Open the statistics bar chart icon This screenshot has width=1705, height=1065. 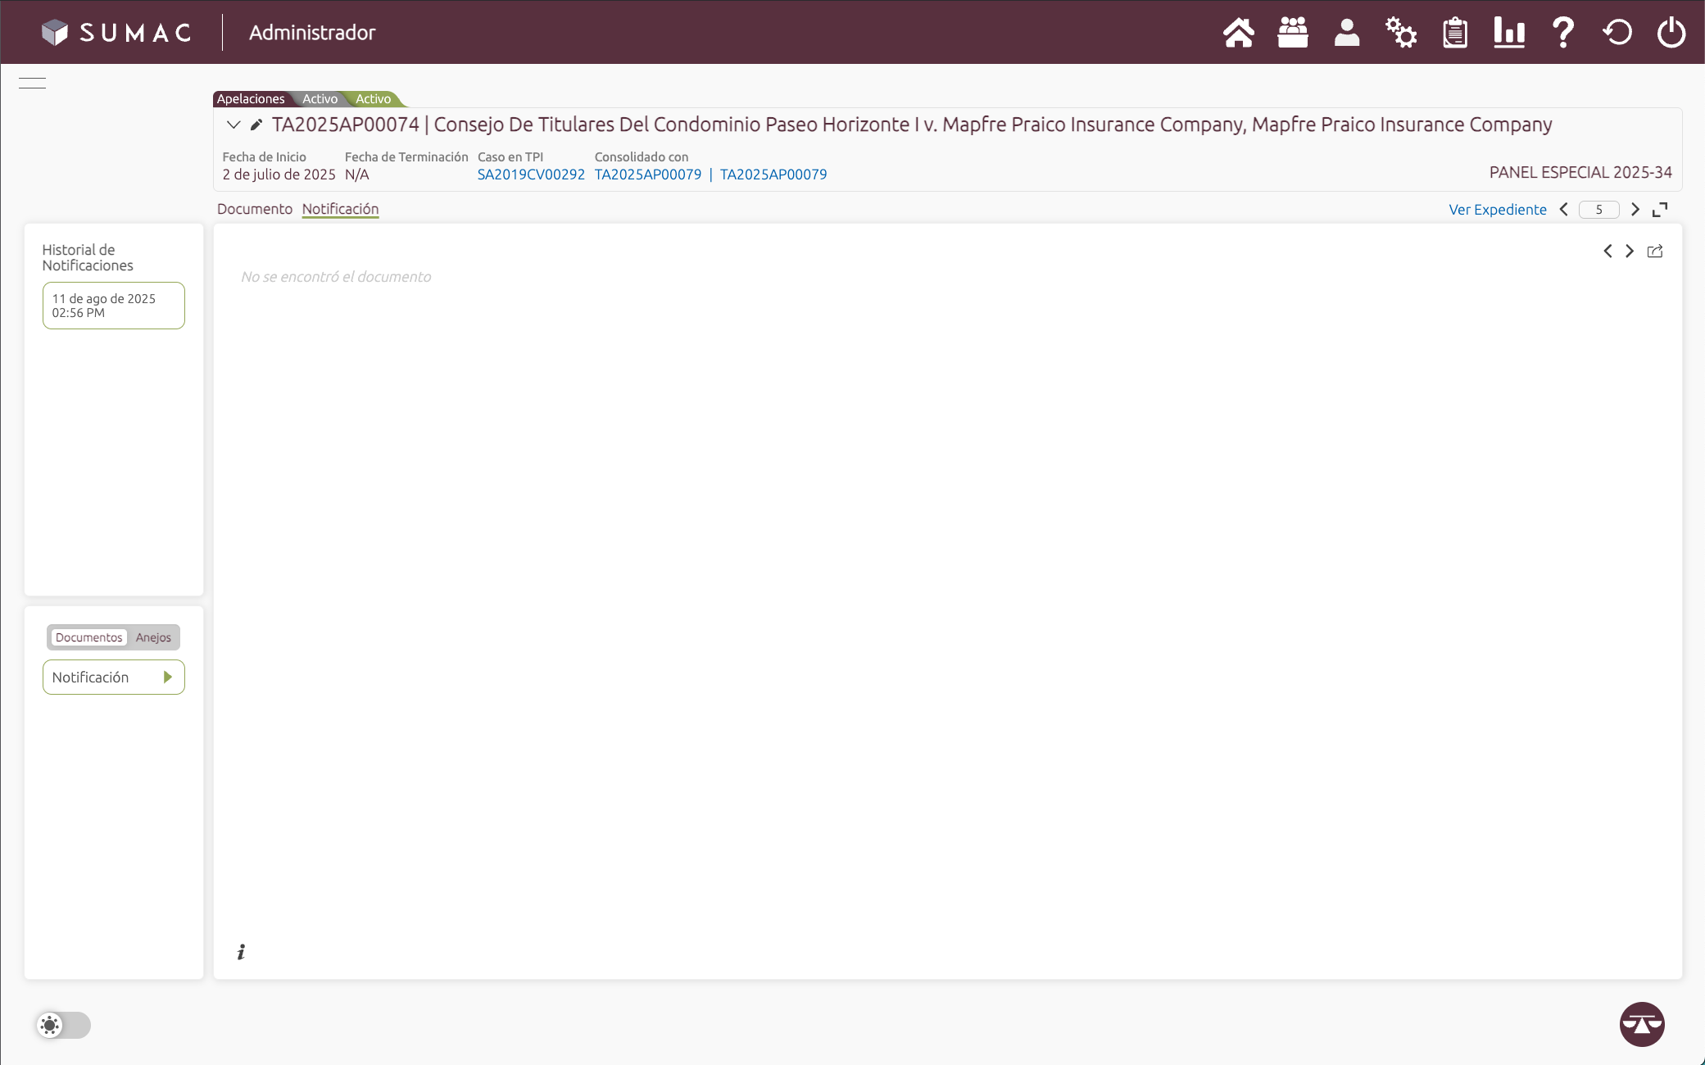[x=1509, y=32]
